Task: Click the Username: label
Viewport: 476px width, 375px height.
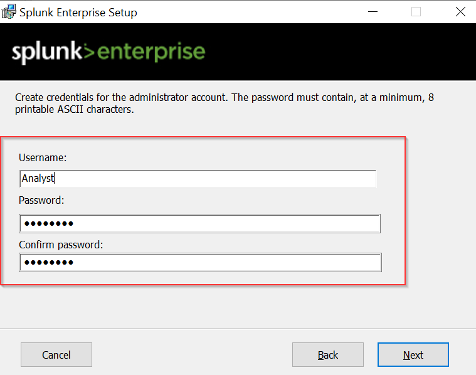Action: 43,157
